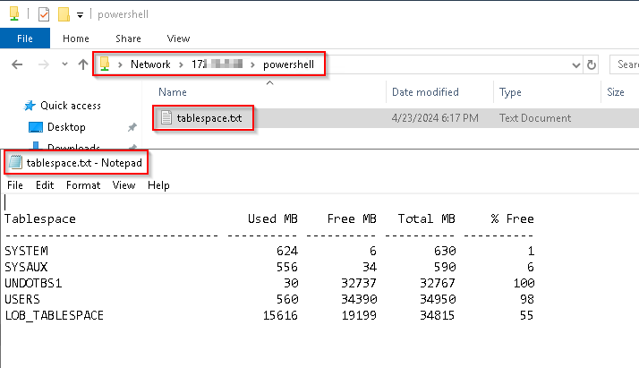The height and width of the screenshot is (368, 639).
Task: Expand the Recent locations chevron
Action: [x=63, y=64]
